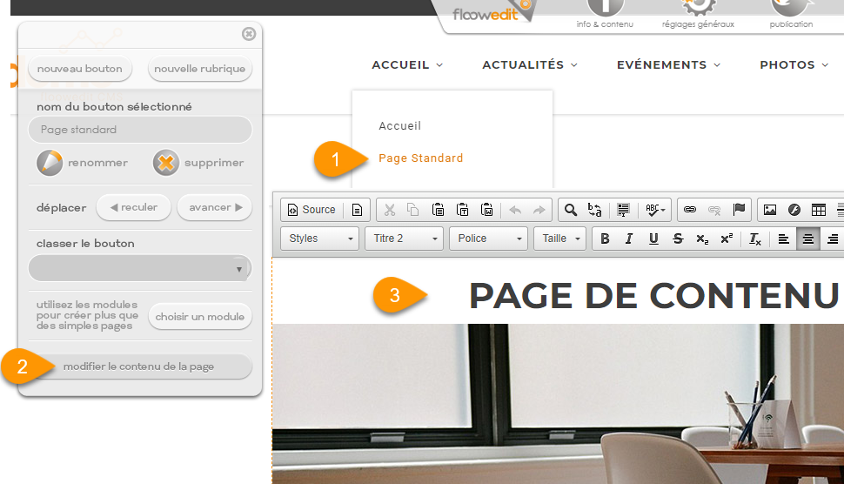Screen dimensions: 844x484
Task: Click the anchor flag icon
Action: click(x=739, y=210)
